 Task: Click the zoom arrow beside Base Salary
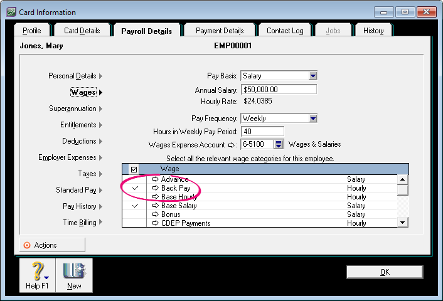155,206
